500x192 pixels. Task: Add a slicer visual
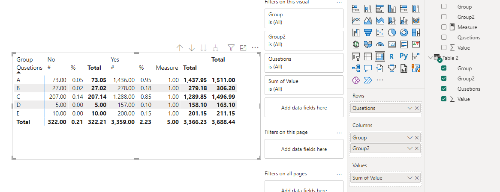356,56
